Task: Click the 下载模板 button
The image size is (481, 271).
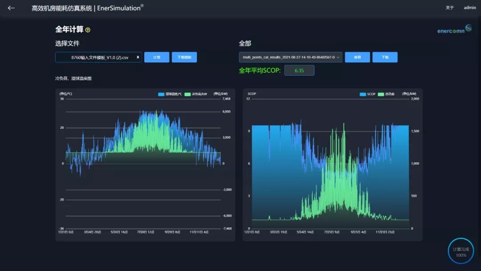Action: coord(184,57)
